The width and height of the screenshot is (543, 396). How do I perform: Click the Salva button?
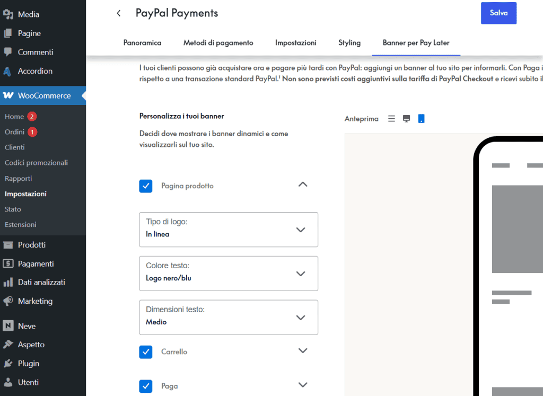click(x=498, y=13)
